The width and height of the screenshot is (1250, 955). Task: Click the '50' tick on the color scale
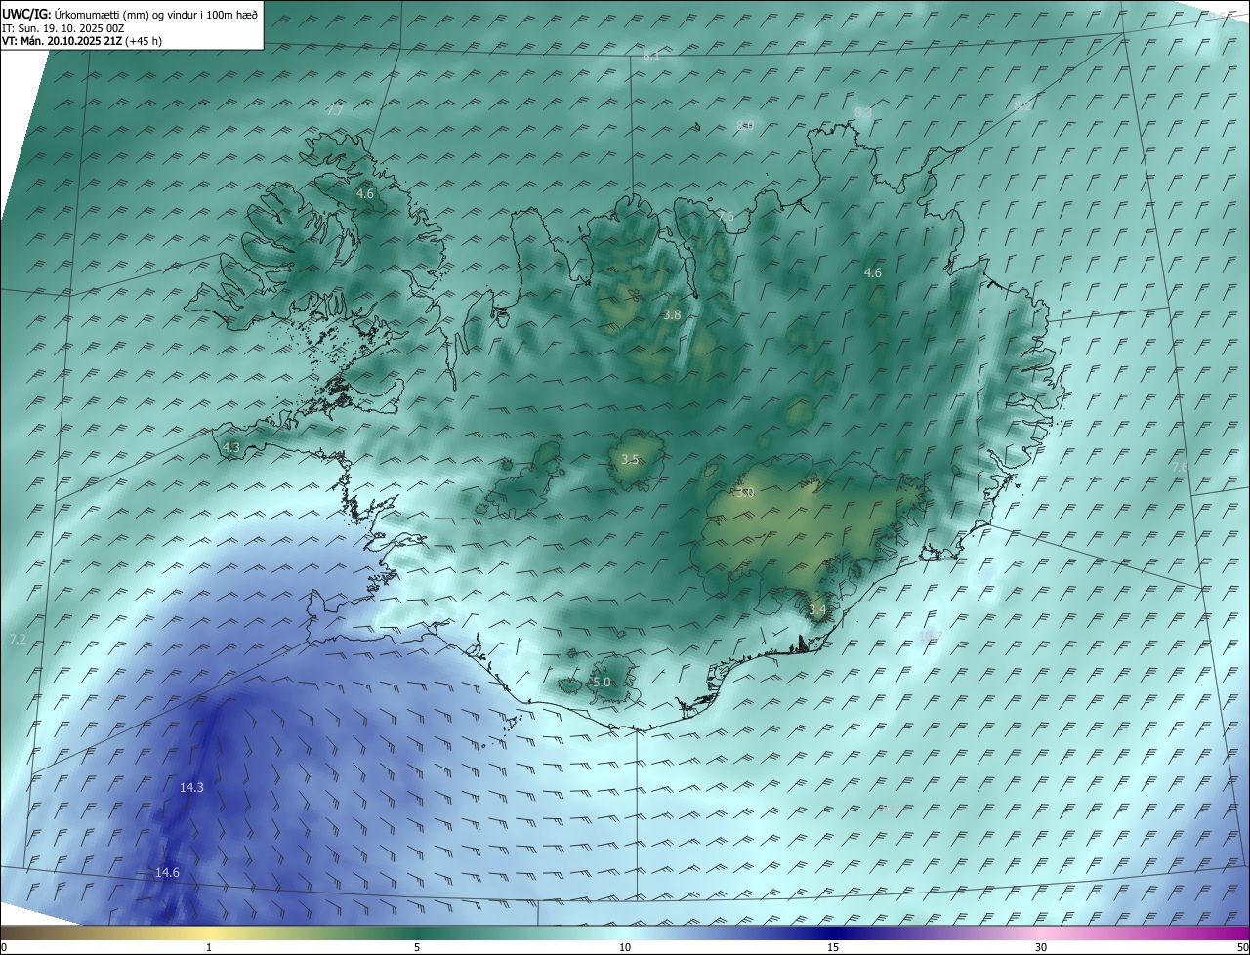click(x=1241, y=947)
